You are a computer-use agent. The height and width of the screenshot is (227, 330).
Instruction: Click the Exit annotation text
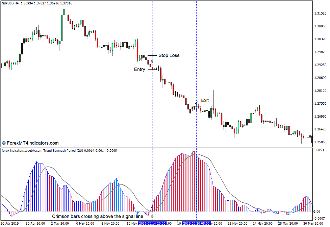(205, 100)
